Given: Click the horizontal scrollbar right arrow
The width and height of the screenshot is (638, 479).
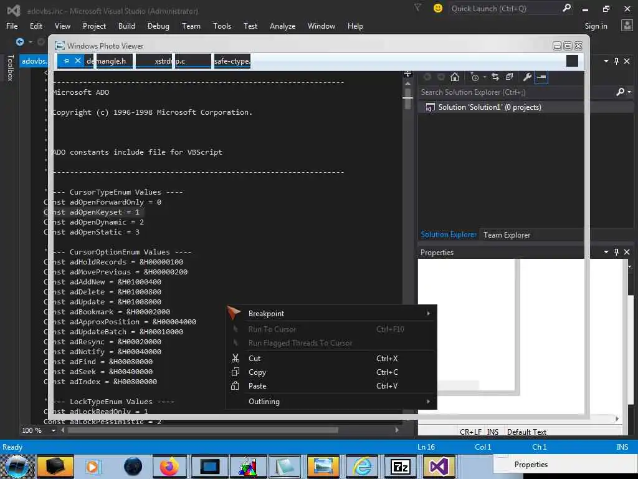Looking at the screenshot, I should tap(397, 430).
